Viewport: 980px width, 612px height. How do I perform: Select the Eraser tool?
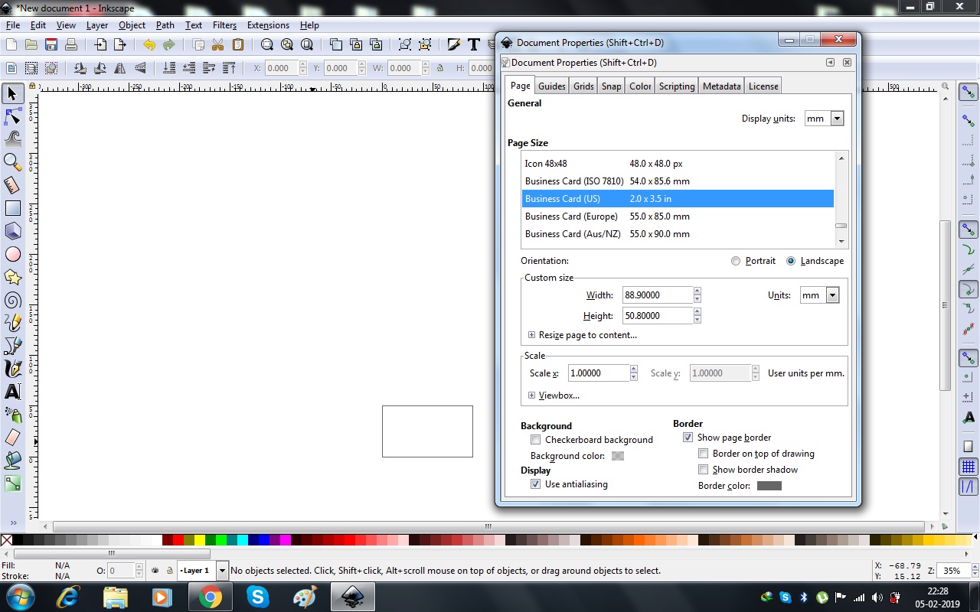click(12, 438)
